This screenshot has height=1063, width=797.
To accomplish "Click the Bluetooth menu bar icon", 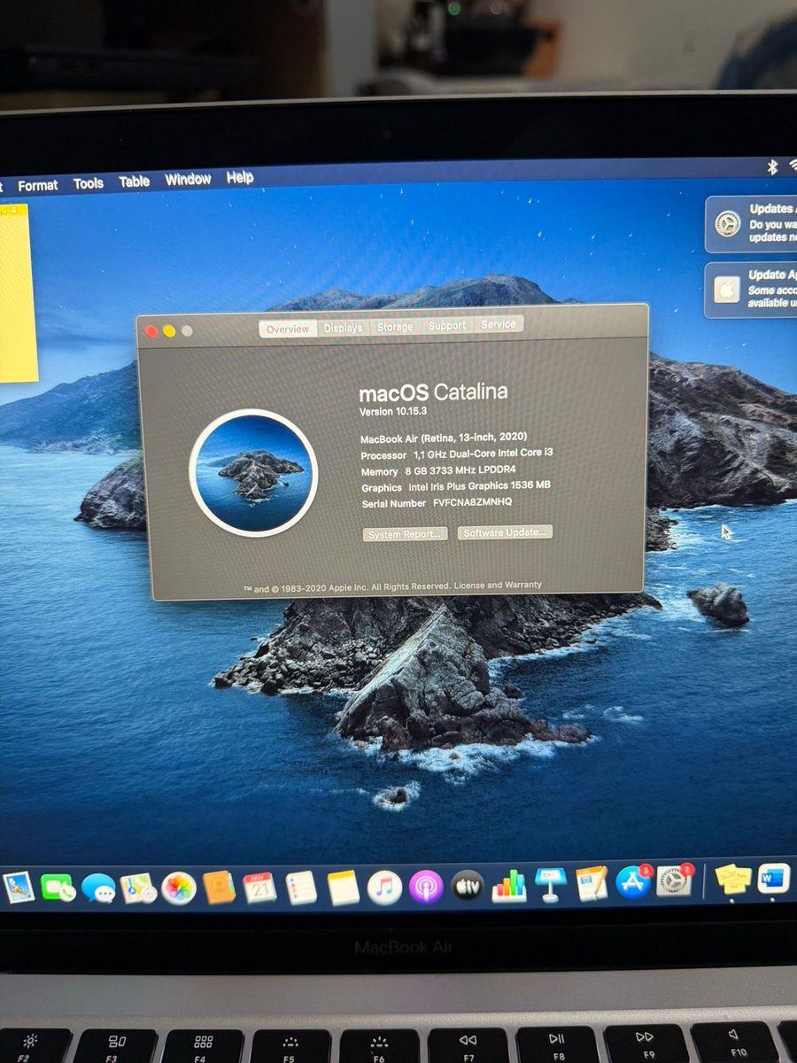I will point(772,166).
